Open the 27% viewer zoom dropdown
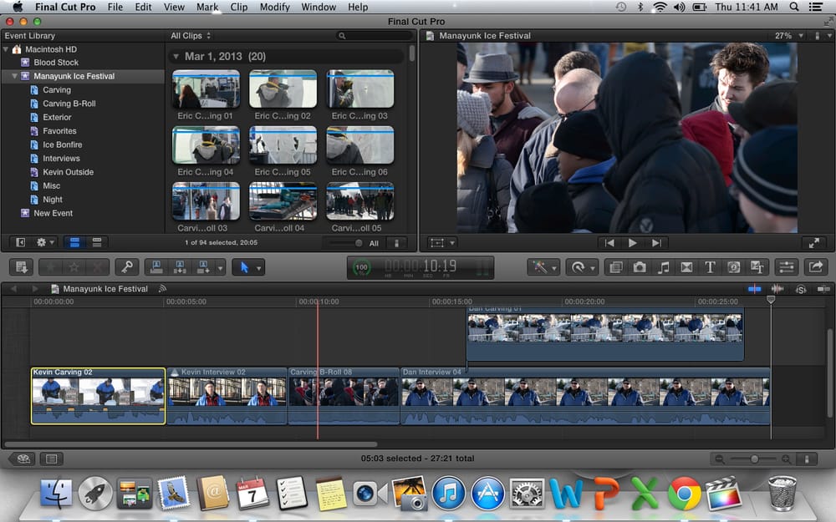Viewport: 836px width, 522px height. click(789, 36)
